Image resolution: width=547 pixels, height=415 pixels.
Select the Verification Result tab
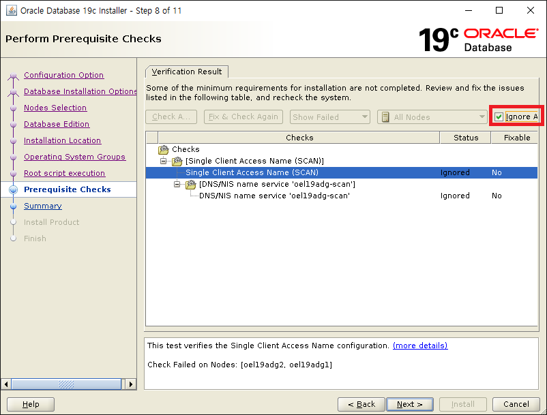click(x=187, y=72)
